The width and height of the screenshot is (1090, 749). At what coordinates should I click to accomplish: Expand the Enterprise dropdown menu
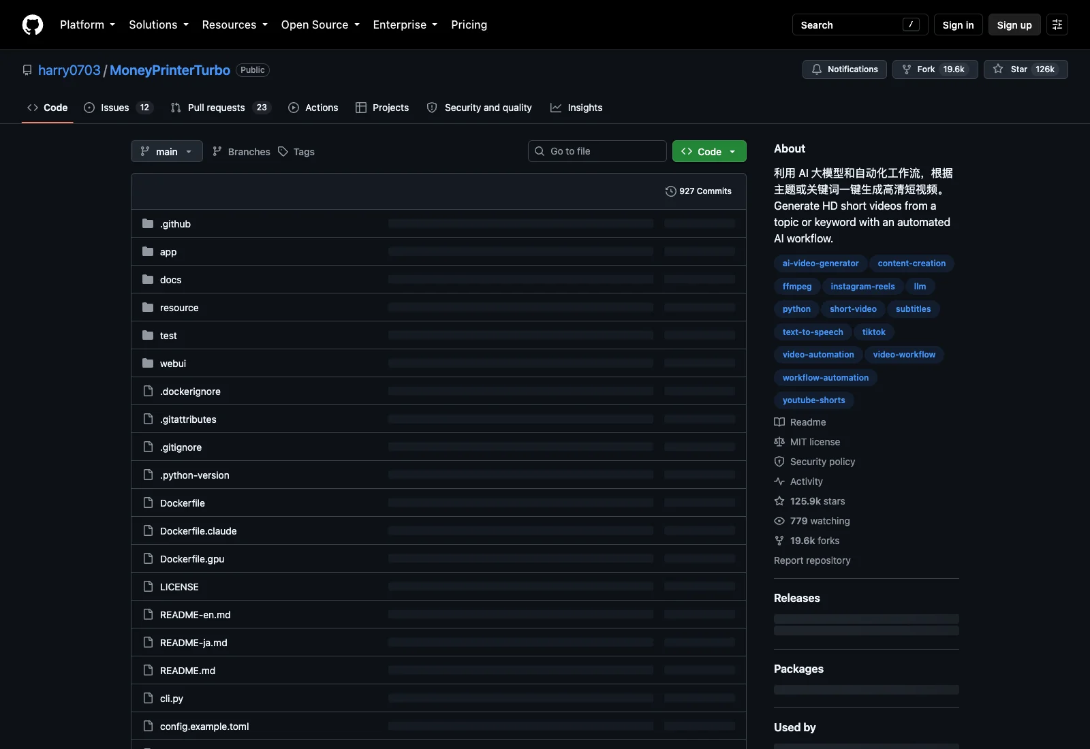tap(405, 25)
